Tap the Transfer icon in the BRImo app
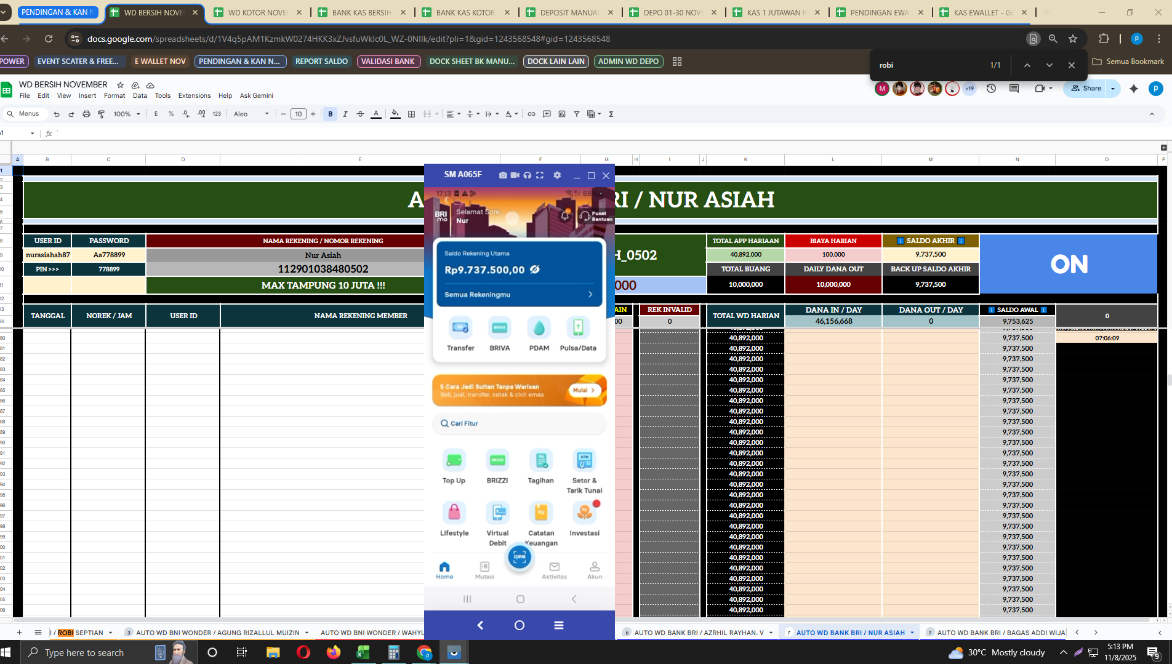1172x664 pixels. click(x=460, y=334)
